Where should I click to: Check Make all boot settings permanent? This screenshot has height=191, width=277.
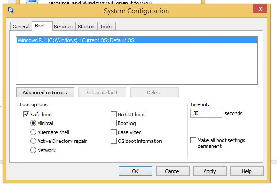click(193, 140)
